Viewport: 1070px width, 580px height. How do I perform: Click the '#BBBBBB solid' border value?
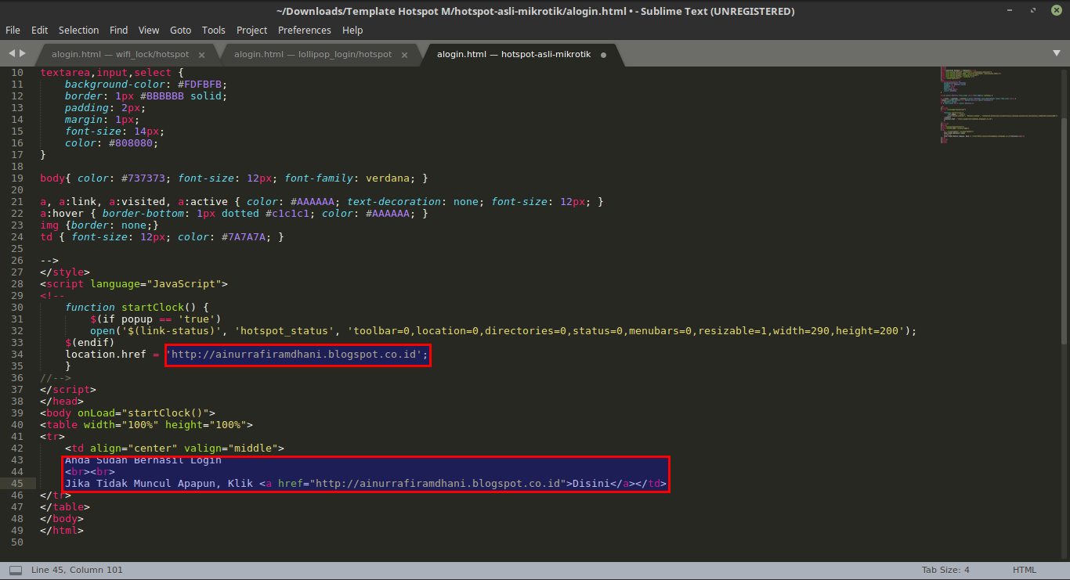(181, 96)
